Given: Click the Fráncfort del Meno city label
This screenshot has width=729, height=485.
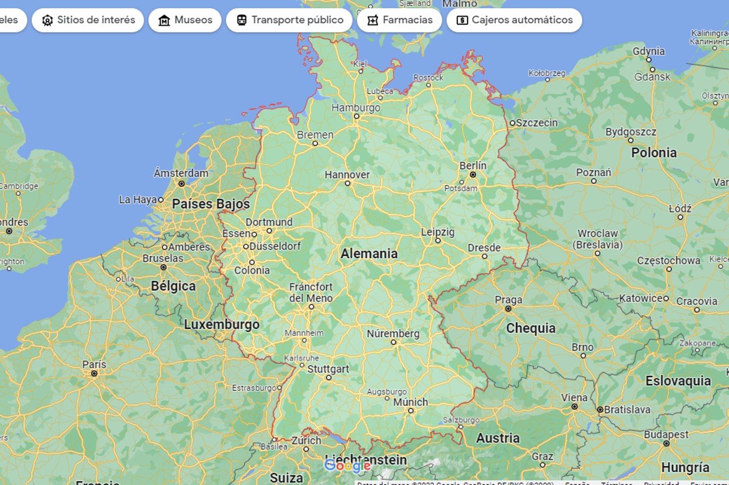Looking at the screenshot, I should tap(310, 293).
